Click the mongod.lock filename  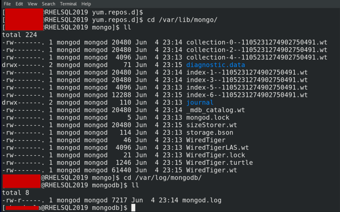point(208,118)
